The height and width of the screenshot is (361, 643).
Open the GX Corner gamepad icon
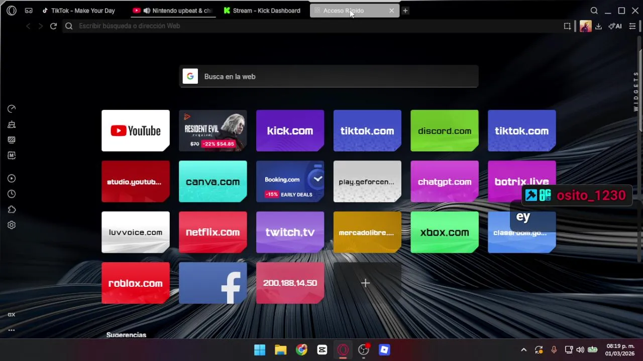[x=29, y=11]
